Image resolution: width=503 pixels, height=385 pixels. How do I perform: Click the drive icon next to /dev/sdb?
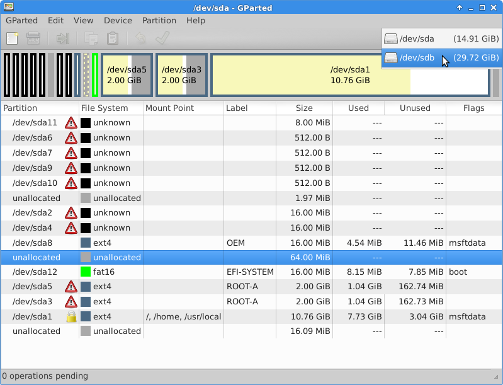coord(391,58)
